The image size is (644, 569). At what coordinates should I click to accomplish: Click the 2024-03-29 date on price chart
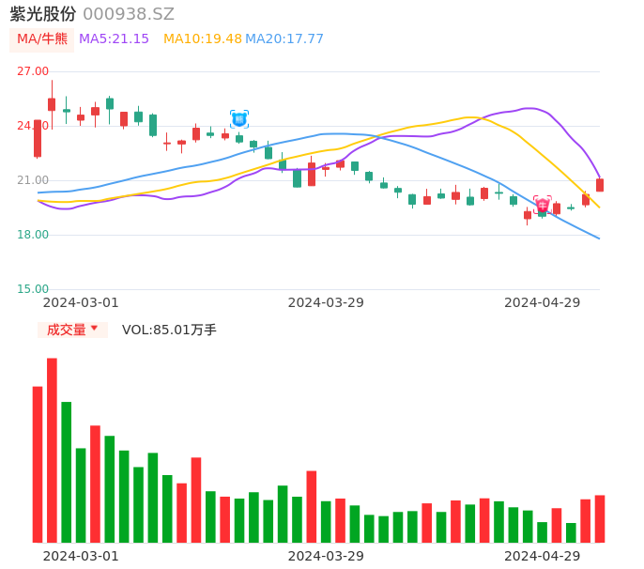pos(326,302)
